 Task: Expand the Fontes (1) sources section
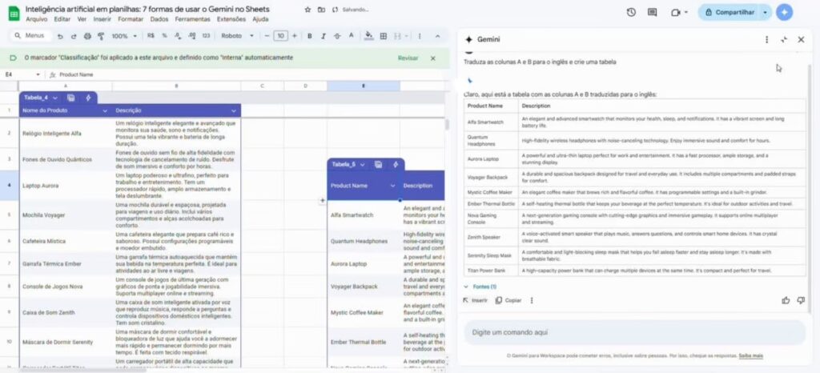pyautogui.click(x=480, y=287)
